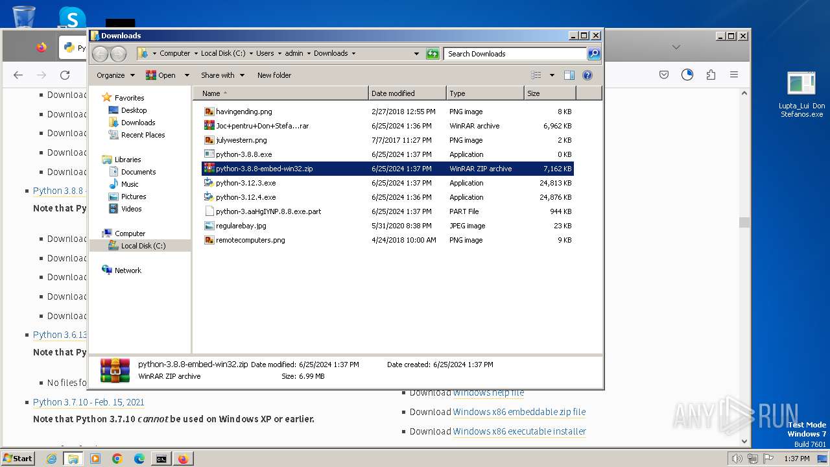
Task: Click the Open button in Explorer toolbar
Action: coord(161,75)
